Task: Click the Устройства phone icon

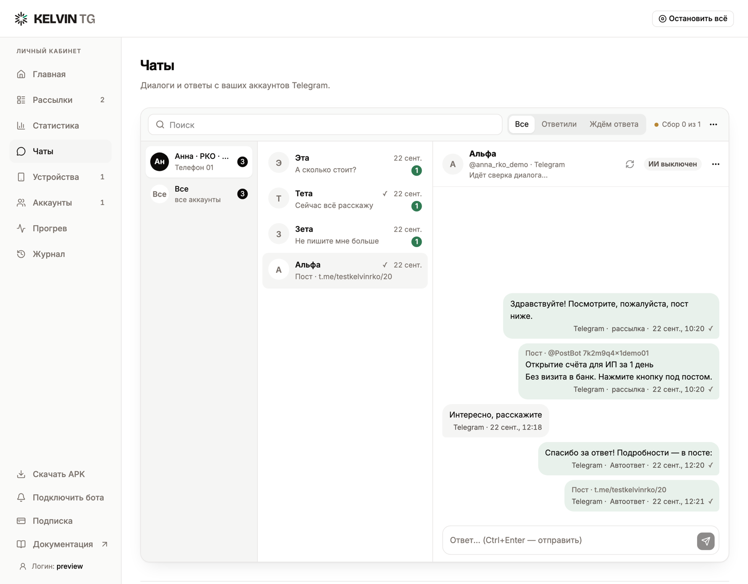Action: click(21, 177)
